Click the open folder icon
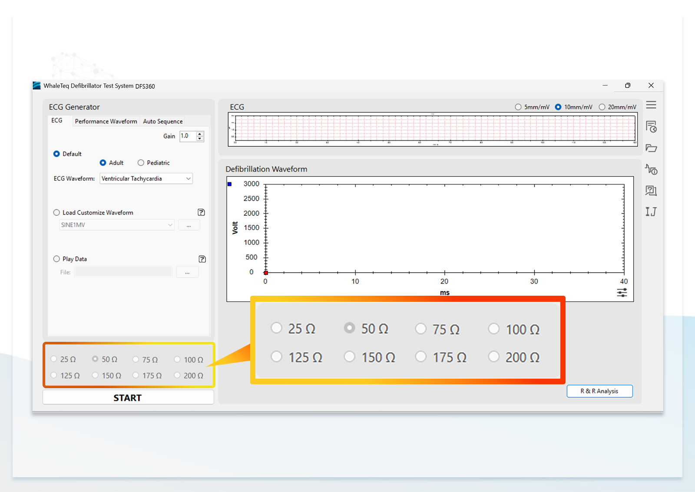Viewport: 695px width, 492px height. point(651,148)
